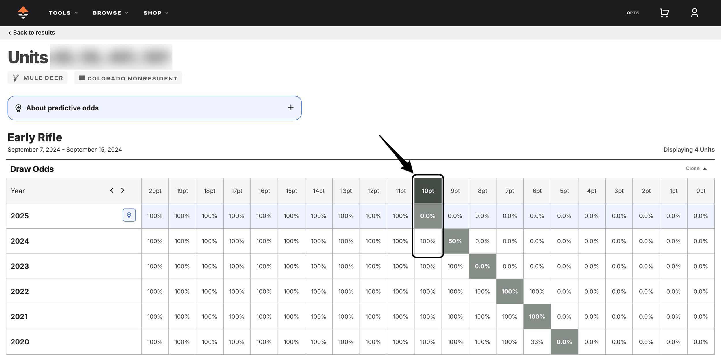The width and height of the screenshot is (721, 360).
Task: Click the OPTS button
Action: (x=633, y=13)
